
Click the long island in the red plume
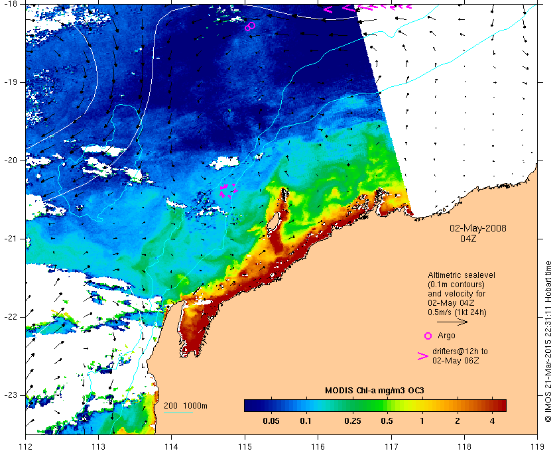click(273, 221)
